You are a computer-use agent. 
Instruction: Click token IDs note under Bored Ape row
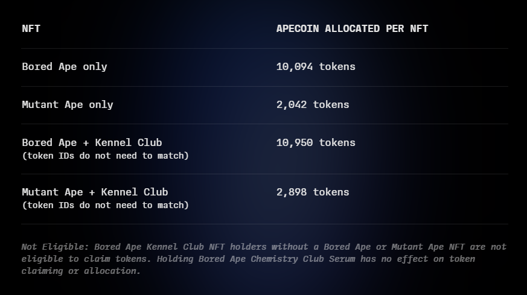[105, 156]
